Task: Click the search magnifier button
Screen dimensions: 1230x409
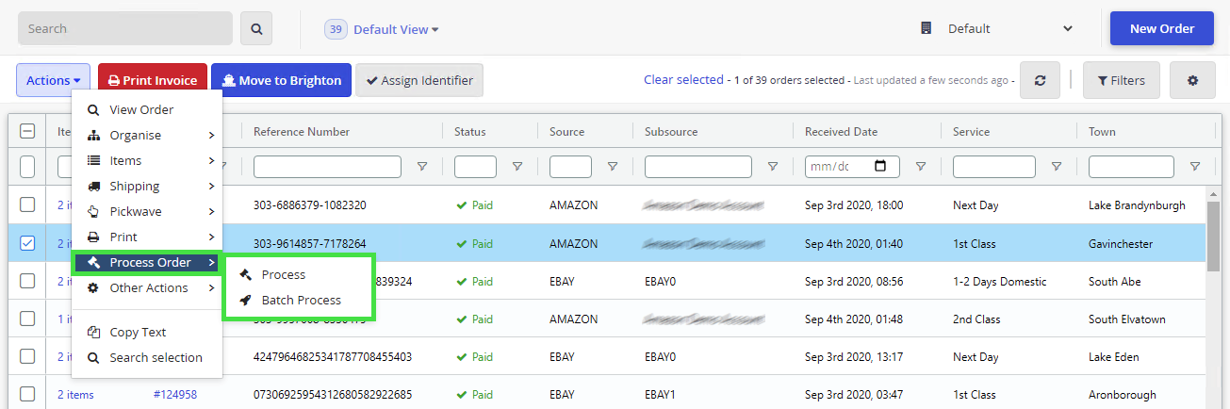Action: pyautogui.click(x=255, y=29)
